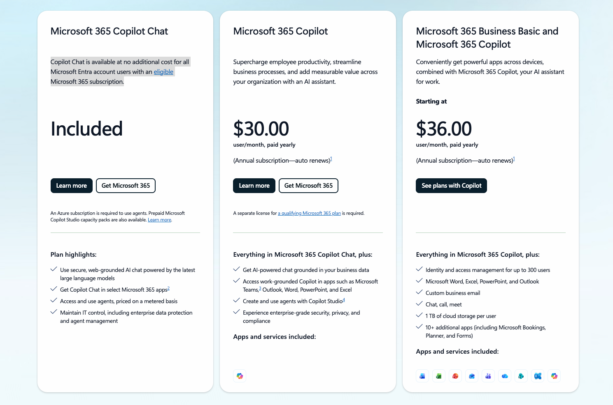The width and height of the screenshot is (613, 405).
Task: Click the OneDrive cloud icon
Action: tap(505, 376)
